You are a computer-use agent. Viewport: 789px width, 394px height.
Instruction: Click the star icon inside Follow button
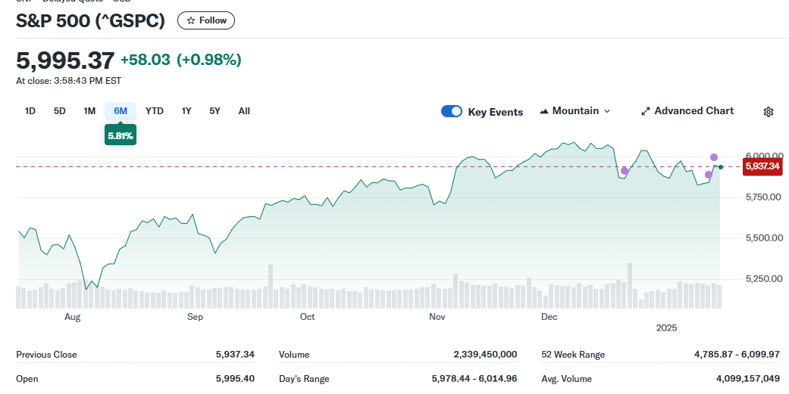(191, 20)
